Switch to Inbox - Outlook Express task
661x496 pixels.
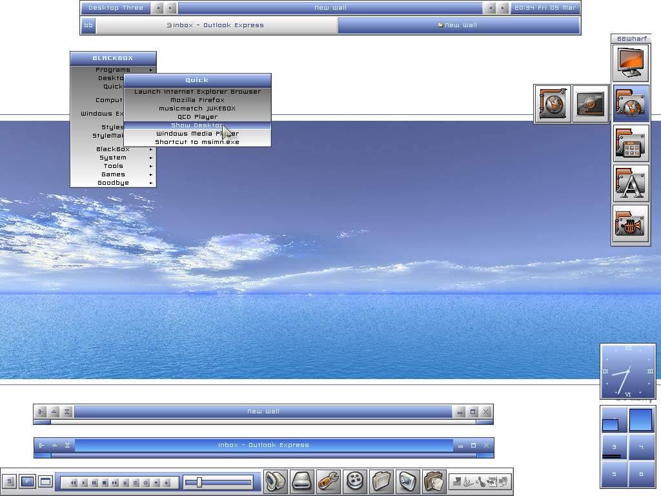coord(216,25)
